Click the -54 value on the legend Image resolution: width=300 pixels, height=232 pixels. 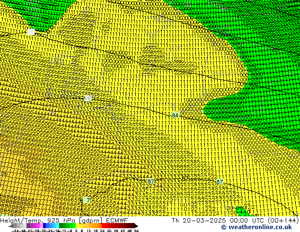coord(15,231)
